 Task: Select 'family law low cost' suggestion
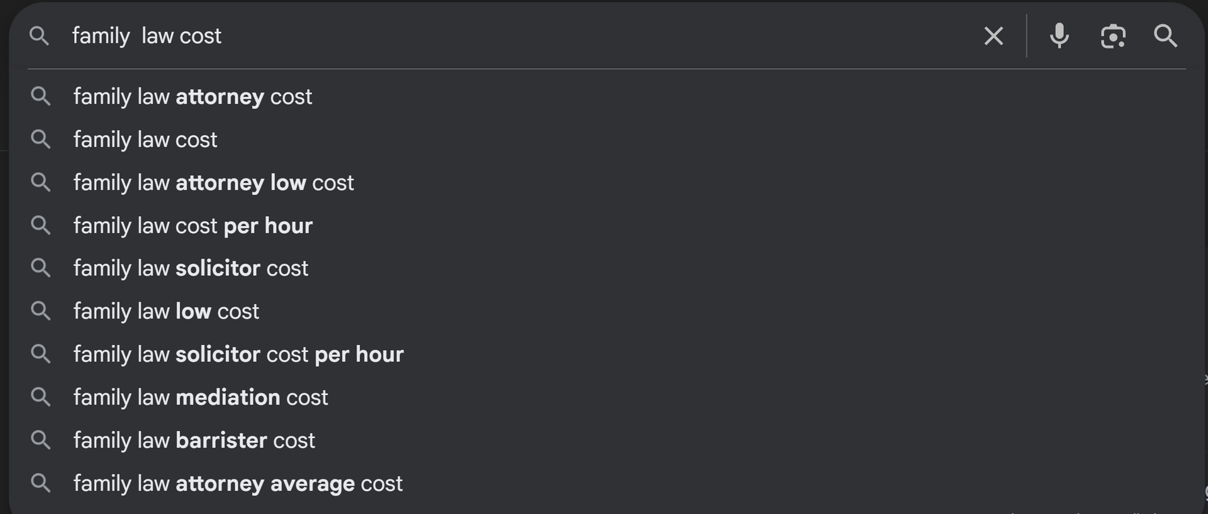(x=166, y=312)
